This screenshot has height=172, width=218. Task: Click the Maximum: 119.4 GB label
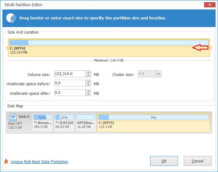[x=109, y=61]
